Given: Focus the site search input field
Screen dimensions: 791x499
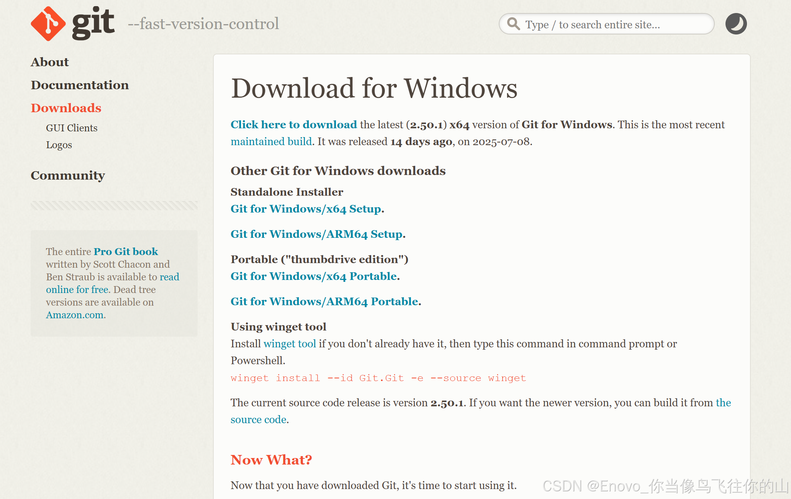Looking at the screenshot, I should [x=606, y=24].
